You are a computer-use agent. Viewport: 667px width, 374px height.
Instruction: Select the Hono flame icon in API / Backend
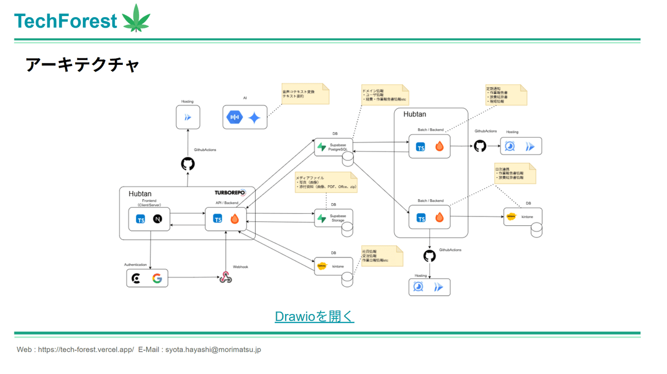pyautogui.click(x=235, y=219)
